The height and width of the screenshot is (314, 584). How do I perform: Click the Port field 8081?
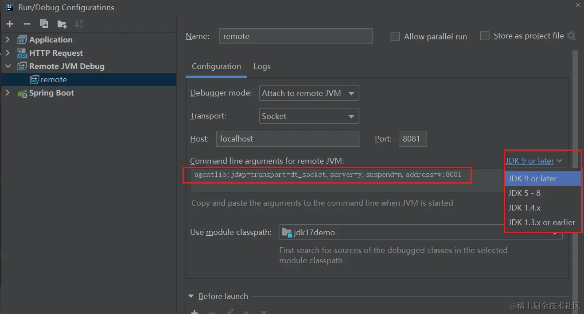point(413,139)
